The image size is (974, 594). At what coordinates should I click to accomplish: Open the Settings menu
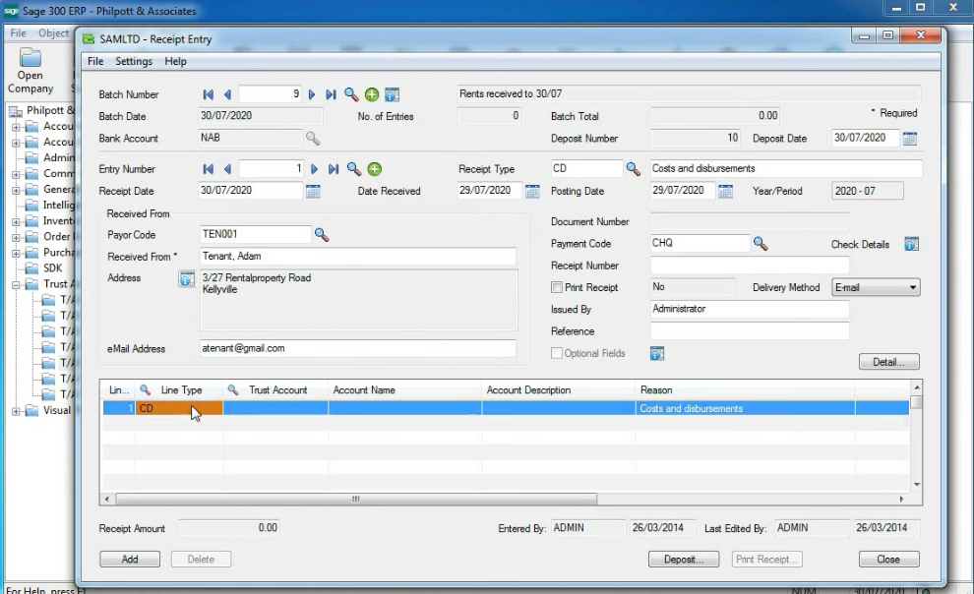click(x=134, y=61)
